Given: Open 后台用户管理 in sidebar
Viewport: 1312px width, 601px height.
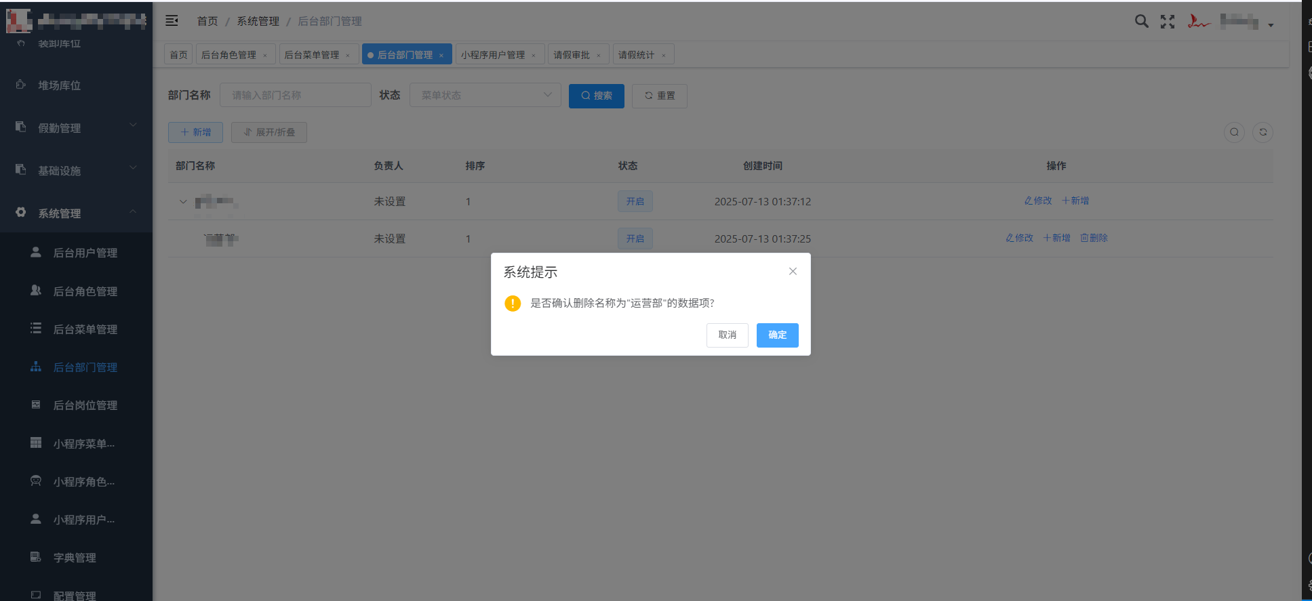Looking at the screenshot, I should point(76,253).
